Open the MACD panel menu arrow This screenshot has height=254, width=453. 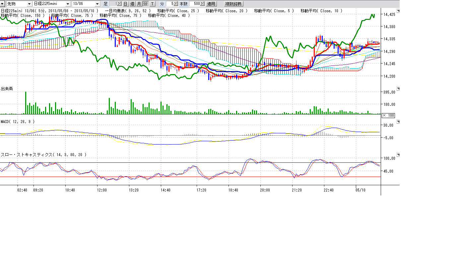398,122
